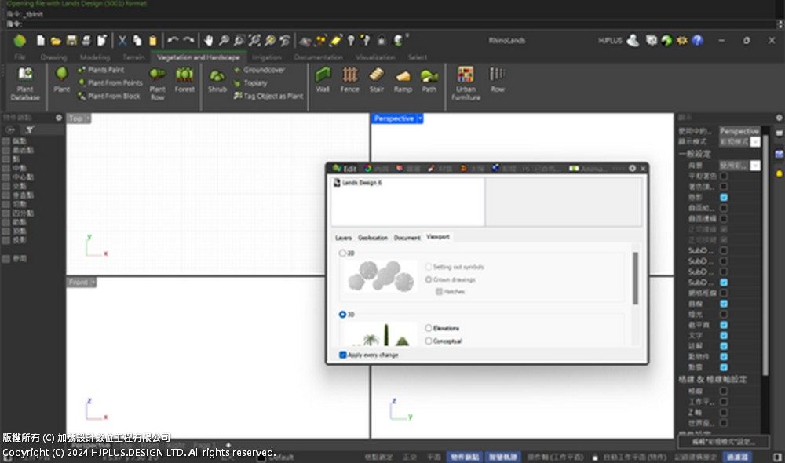Click Tag Object as Plant
The height and width of the screenshot is (463, 785).
(x=268, y=96)
